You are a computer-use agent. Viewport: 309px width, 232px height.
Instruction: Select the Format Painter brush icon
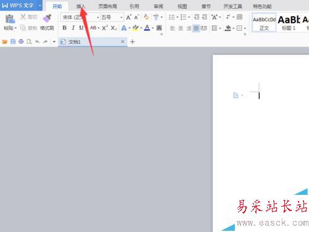tap(47, 19)
